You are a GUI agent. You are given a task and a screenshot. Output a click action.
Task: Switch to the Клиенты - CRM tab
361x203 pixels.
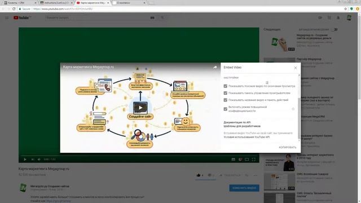click(20, 3)
